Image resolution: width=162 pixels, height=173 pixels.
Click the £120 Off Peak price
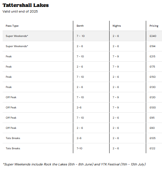[153, 97]
